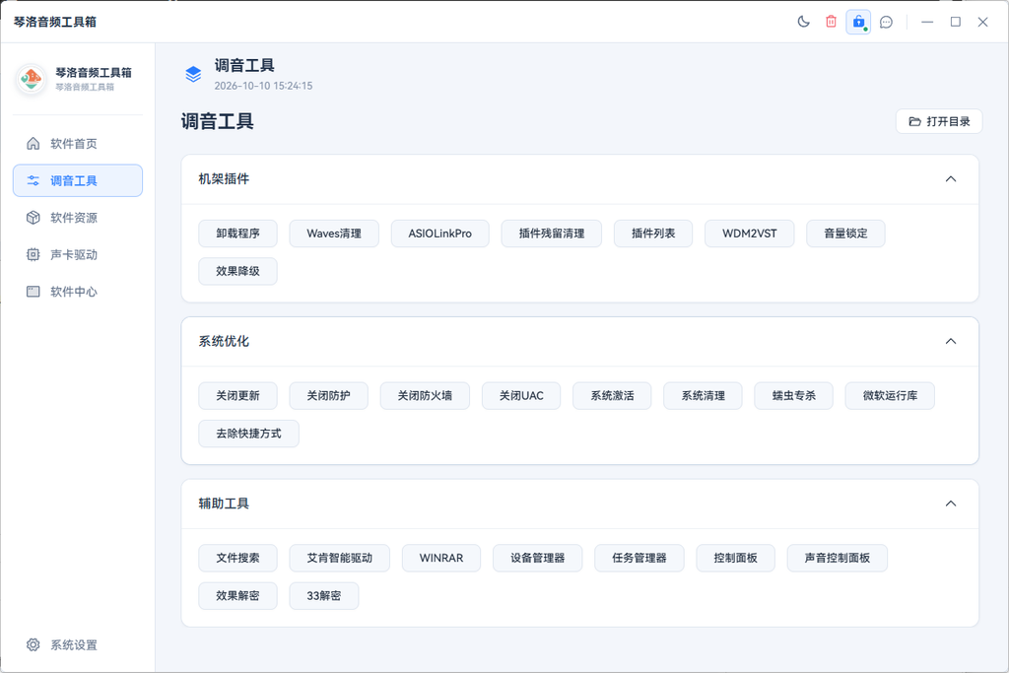Run 系统清理 tool
The height and width of the screenshot is (673, 1009).
(x=703, y=396)
